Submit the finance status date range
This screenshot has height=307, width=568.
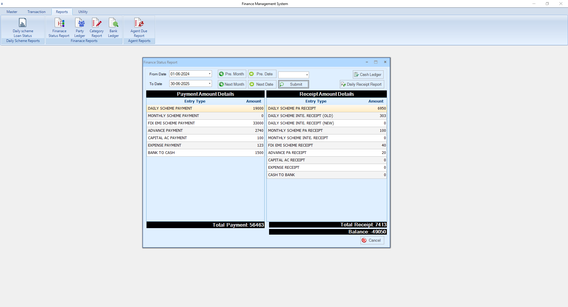(293, 85)
